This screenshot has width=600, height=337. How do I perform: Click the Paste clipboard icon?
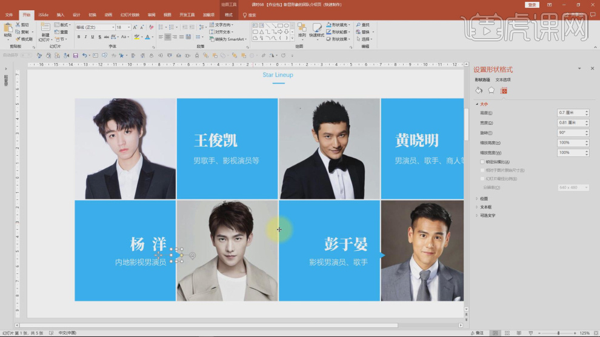pos(8,29)
